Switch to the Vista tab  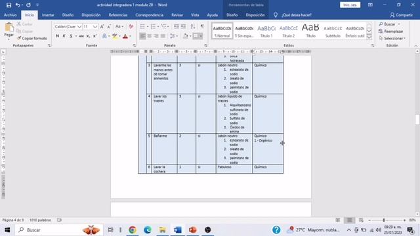coord(195,15)
